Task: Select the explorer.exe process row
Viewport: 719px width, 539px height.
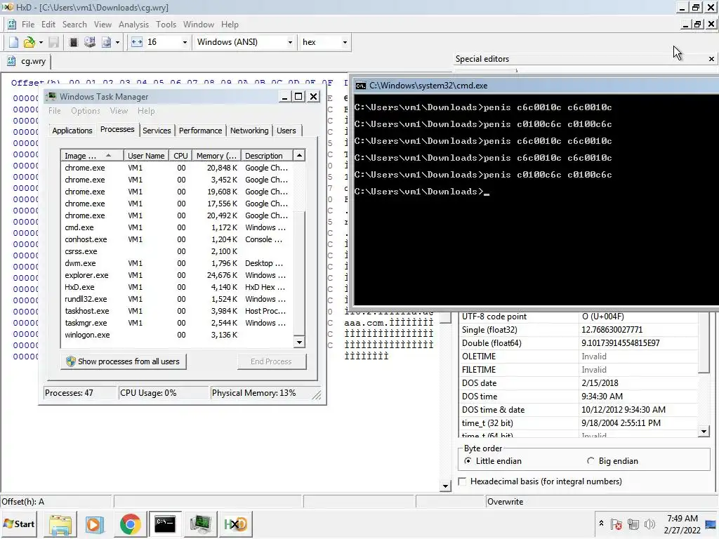Action: [177, 275]
